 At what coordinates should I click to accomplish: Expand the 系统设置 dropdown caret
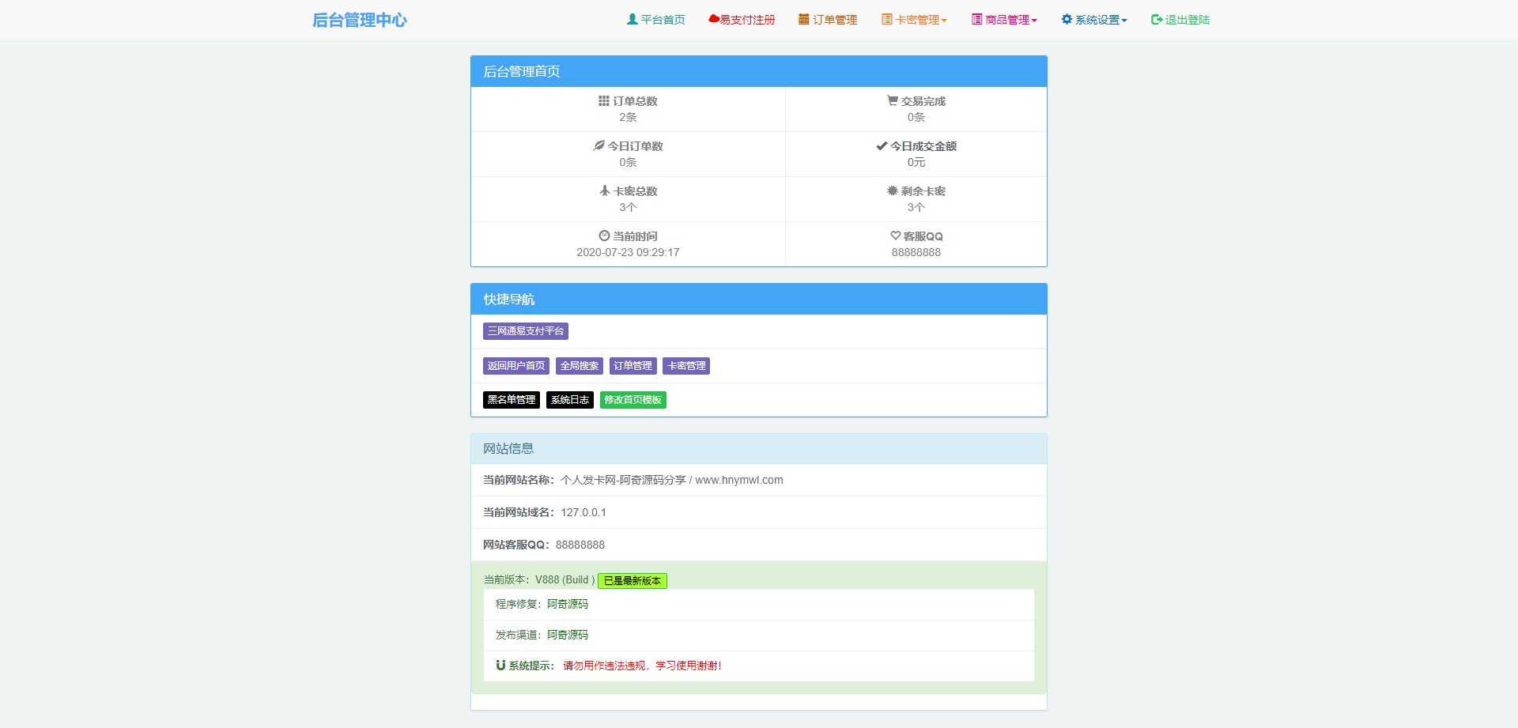click(1124, 21)
